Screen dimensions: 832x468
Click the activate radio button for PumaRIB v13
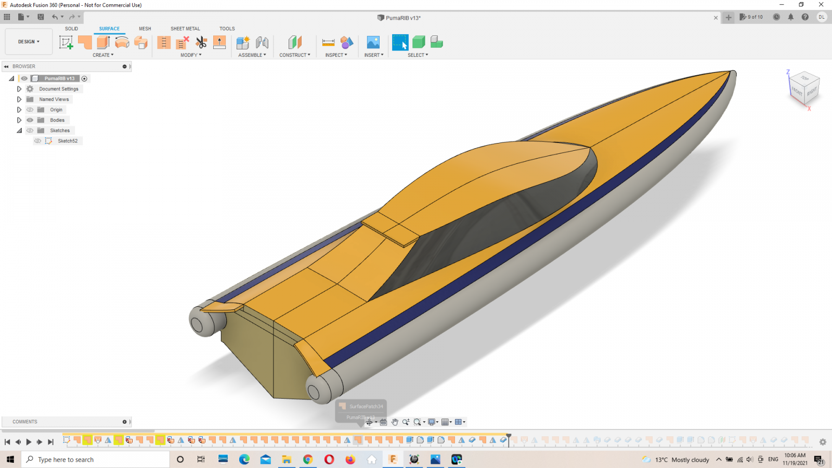[84, 79]
